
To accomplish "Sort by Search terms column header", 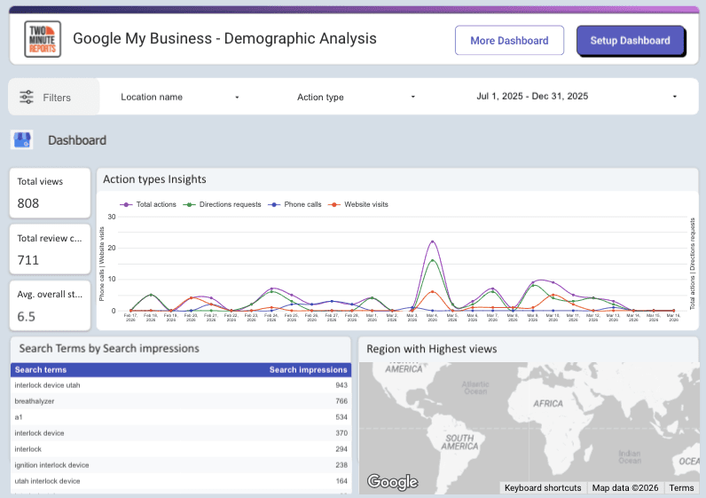I will 41,369.
